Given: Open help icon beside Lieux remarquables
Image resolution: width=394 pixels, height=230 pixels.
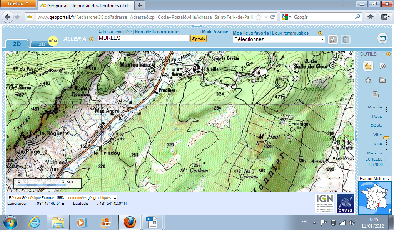Looking at the screenshot, I should tap(320, 33).
